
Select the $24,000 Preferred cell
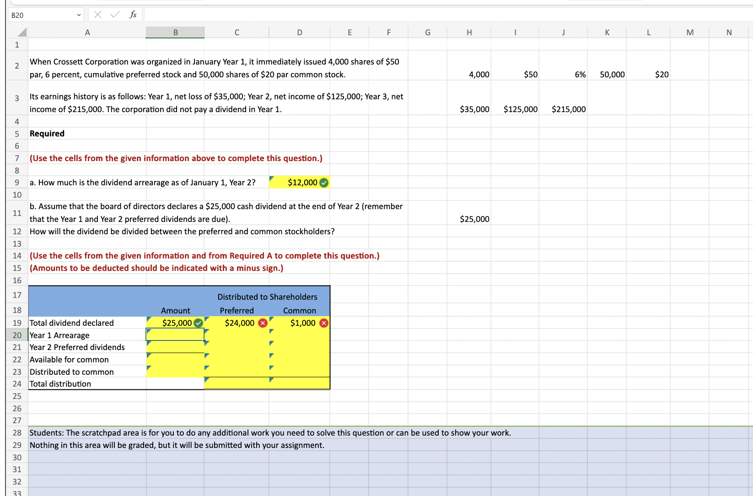[x=237, y=323]
